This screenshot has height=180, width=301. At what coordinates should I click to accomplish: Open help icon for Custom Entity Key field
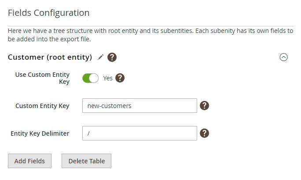pos(204,105)
